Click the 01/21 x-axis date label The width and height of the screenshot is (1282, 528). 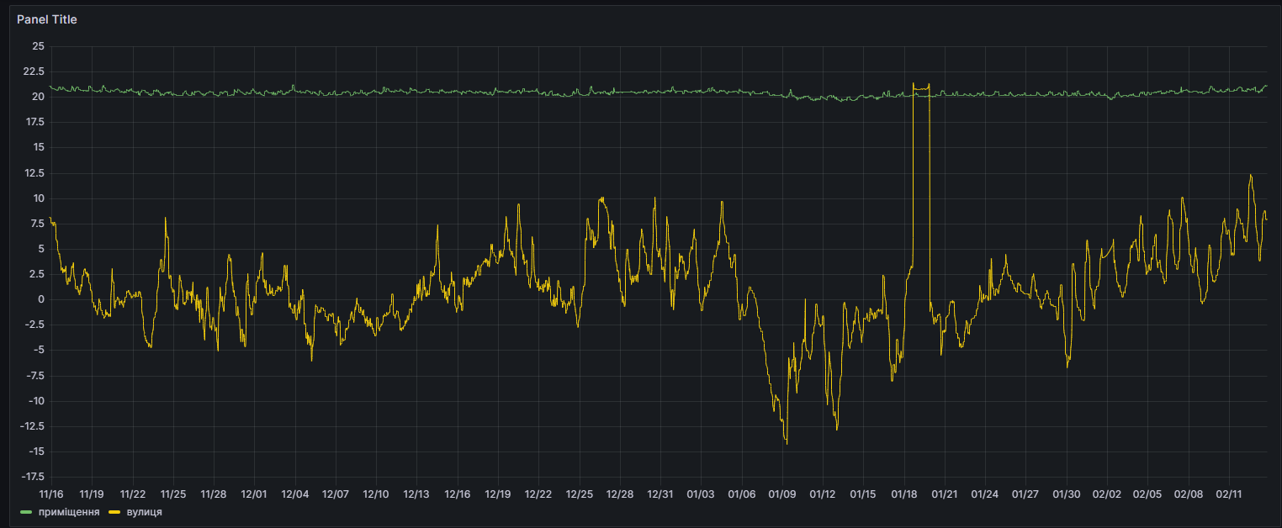point(945,494)
